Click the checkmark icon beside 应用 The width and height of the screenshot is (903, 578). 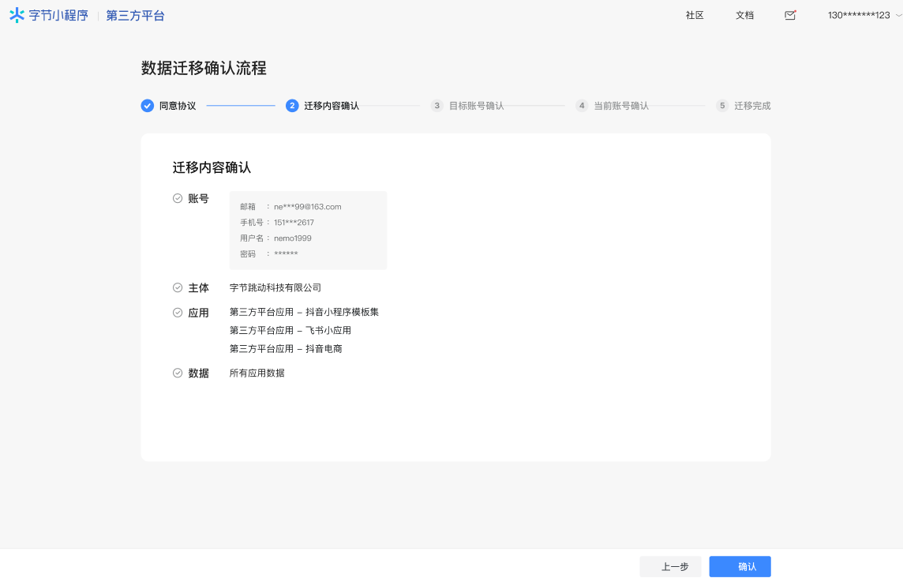[x=178, y=313]
